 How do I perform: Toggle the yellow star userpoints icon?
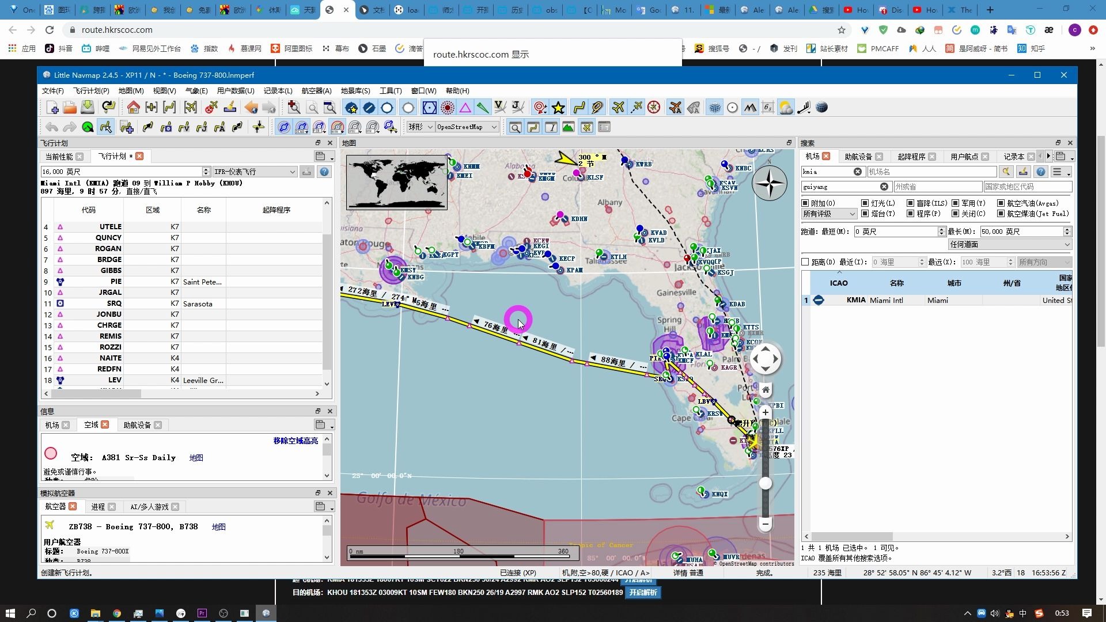(558, 108)
